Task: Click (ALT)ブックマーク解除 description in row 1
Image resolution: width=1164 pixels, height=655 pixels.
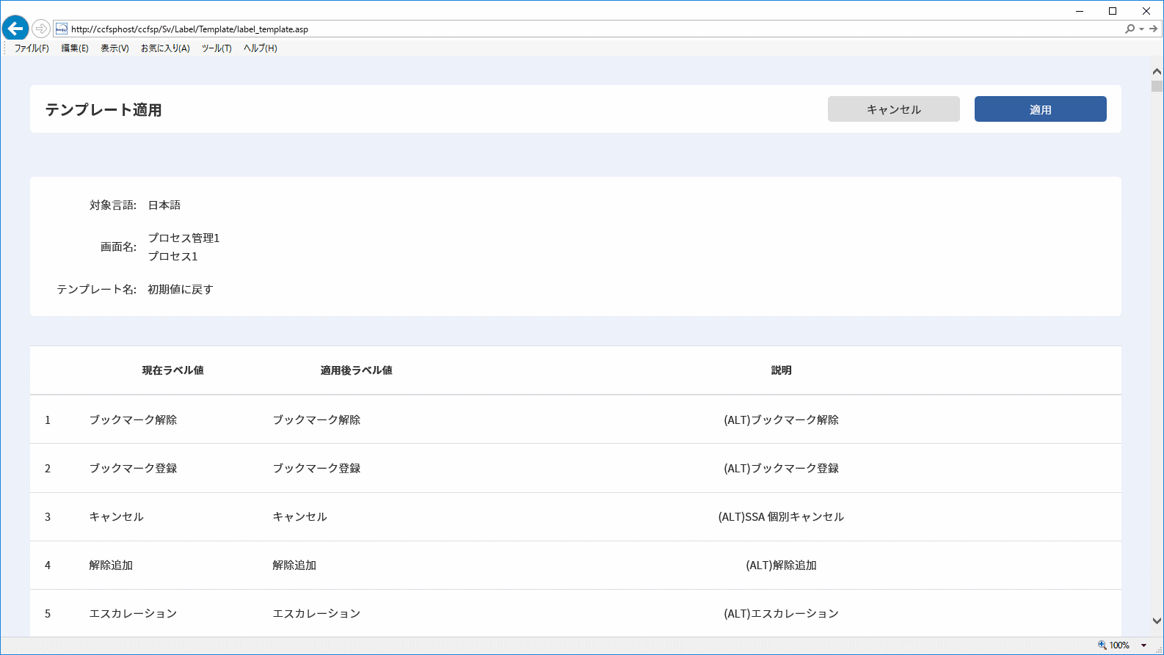Action: pos(782,420)
